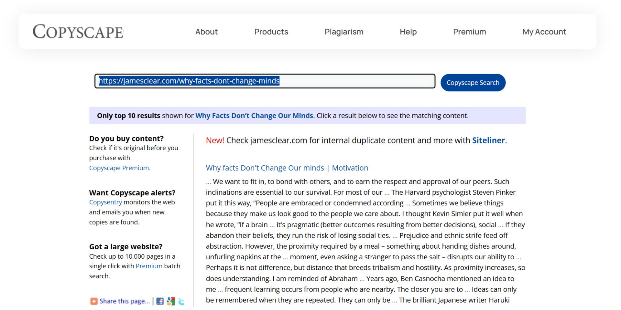Image resolution: width=621 pixels, height=310 pixels.
Task: Open the Copysentry link
Action: pyautogui.click(x=105, y=202)
